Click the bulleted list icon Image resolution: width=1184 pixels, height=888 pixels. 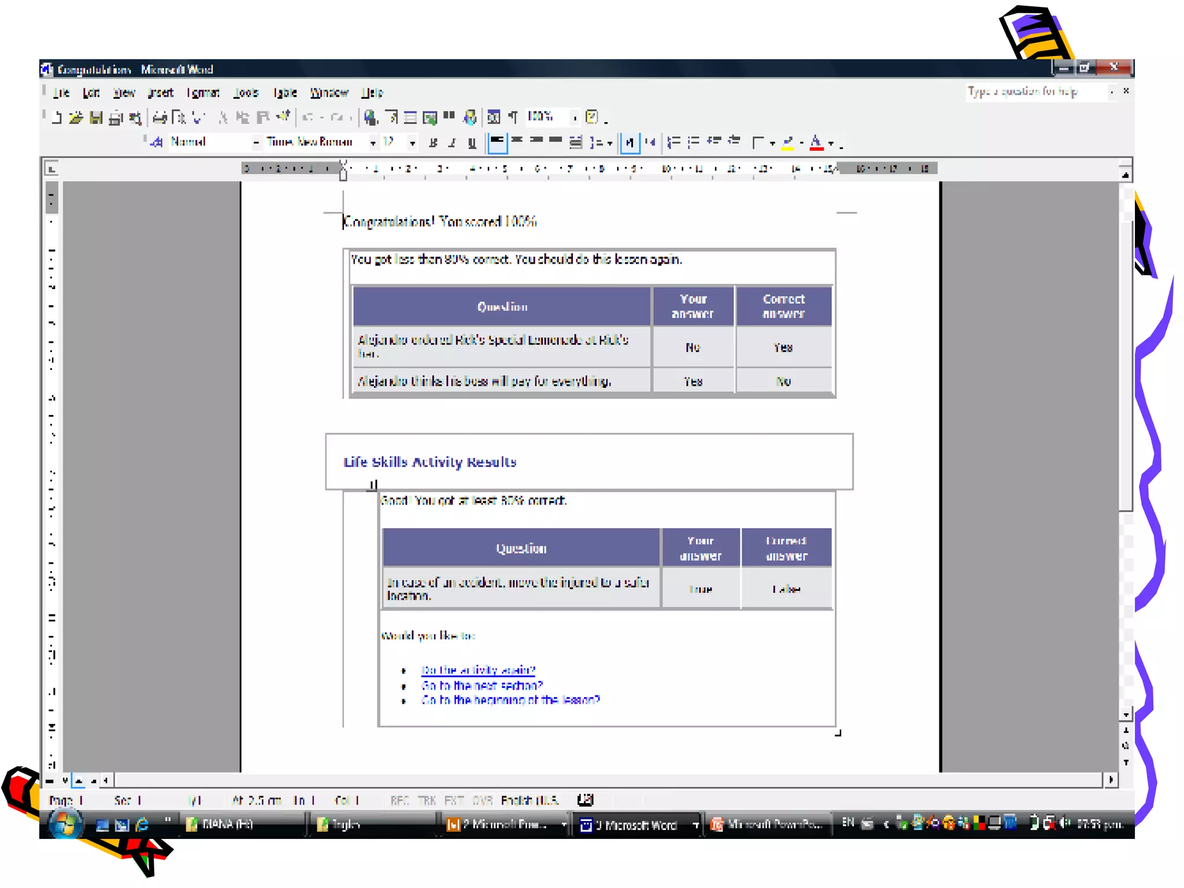[x=694, y=142]
